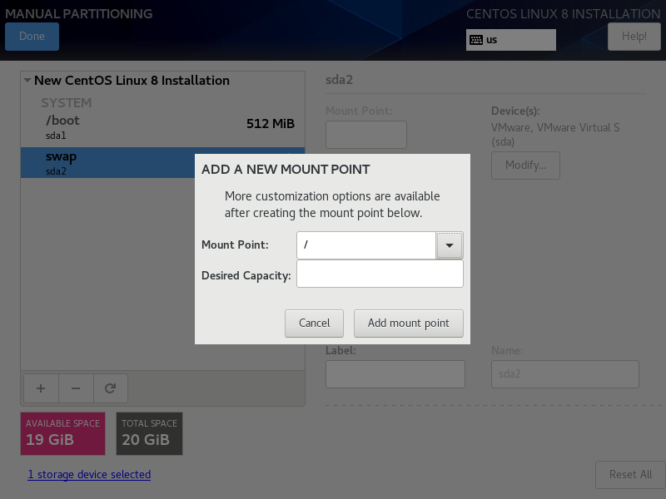This screenshot has height=499, width=666.
Task: Click the keyboard layout icon next to us
Action: [476, 40]
